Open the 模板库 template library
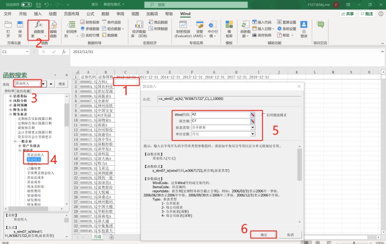This screenshot has height=244, width=386. (229, 29)
